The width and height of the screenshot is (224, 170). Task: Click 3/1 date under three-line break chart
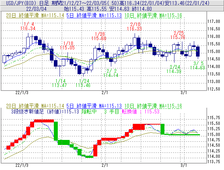click(x=184, y=165)
